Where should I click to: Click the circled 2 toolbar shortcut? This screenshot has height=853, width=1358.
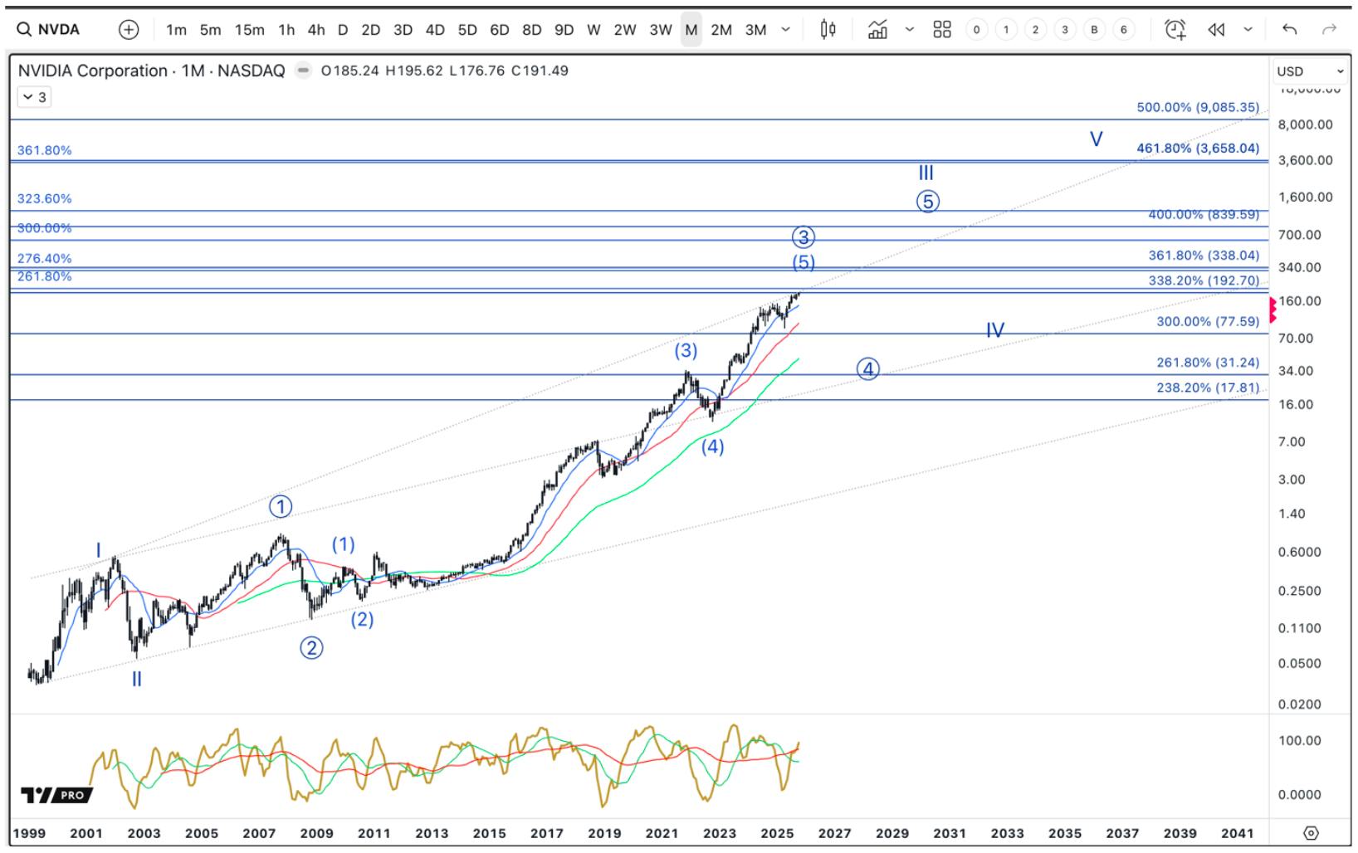(x=1035, y=30)
